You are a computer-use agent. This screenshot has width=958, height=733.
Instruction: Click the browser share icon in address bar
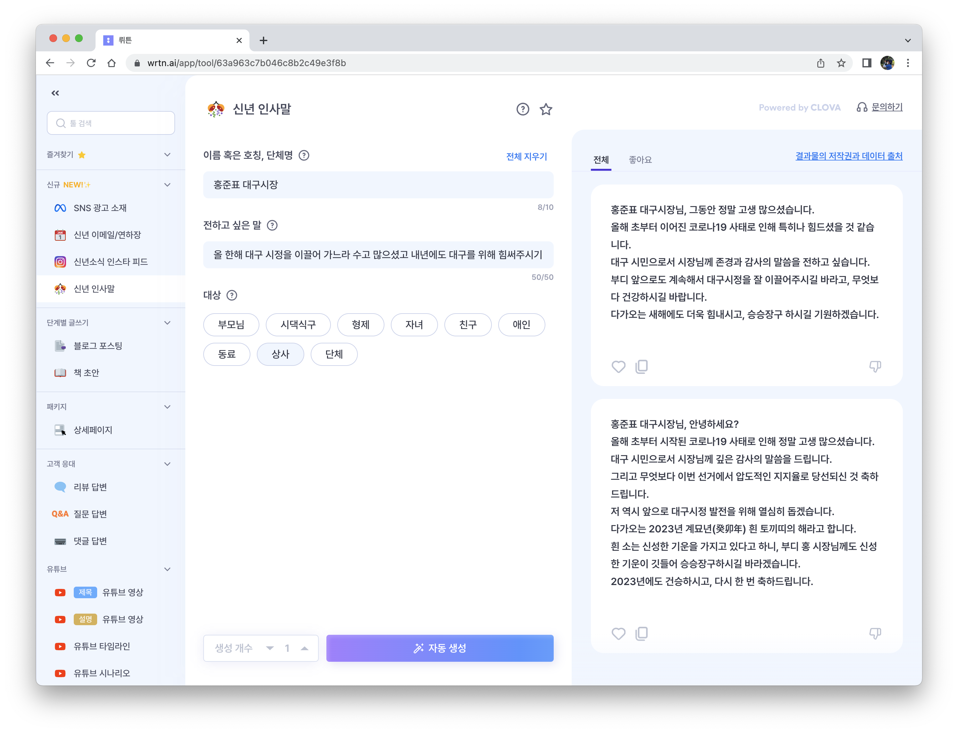pos(821,63)
